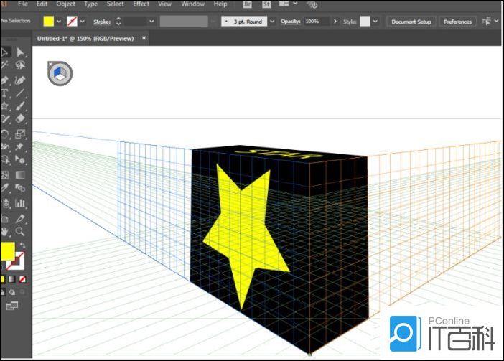Open the Window menu
Screen dimensions: 504x361
click(192, 4)
